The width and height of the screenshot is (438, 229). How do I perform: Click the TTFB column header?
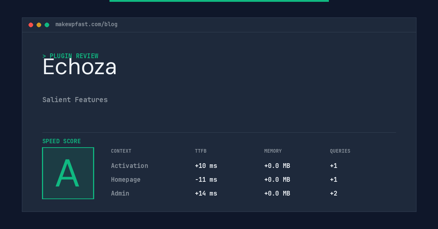(201, 151)
